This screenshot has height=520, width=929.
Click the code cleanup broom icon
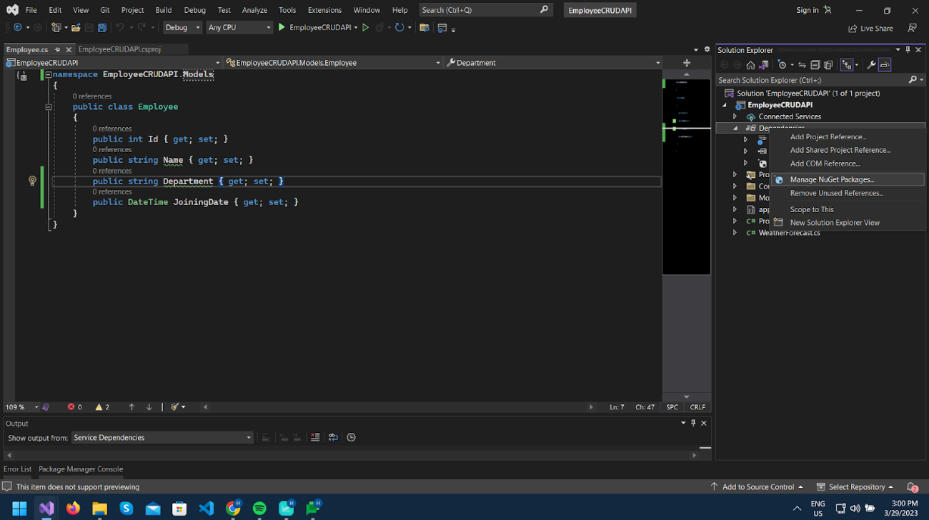click(x=174, y=407)
